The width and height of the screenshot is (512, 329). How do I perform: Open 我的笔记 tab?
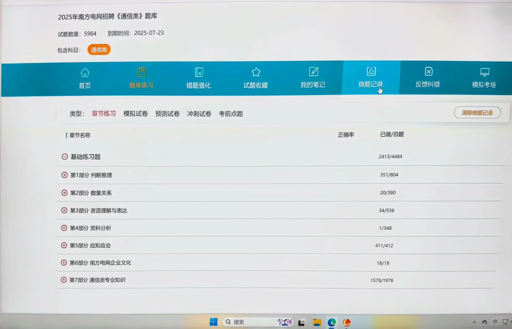pyautogui.click(x=313, y=78)
